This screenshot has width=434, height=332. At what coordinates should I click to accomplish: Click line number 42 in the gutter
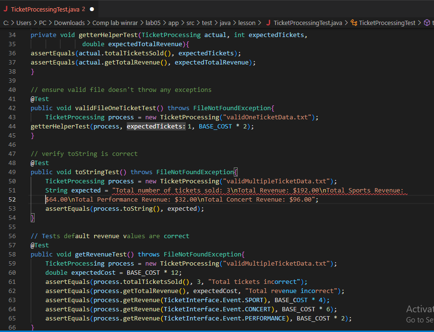coord(12,108)
